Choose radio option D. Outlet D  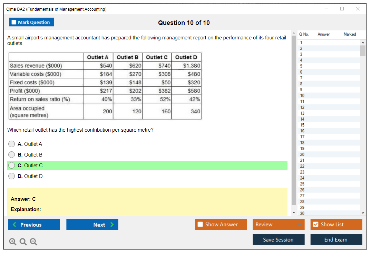(x=12, y=176)
